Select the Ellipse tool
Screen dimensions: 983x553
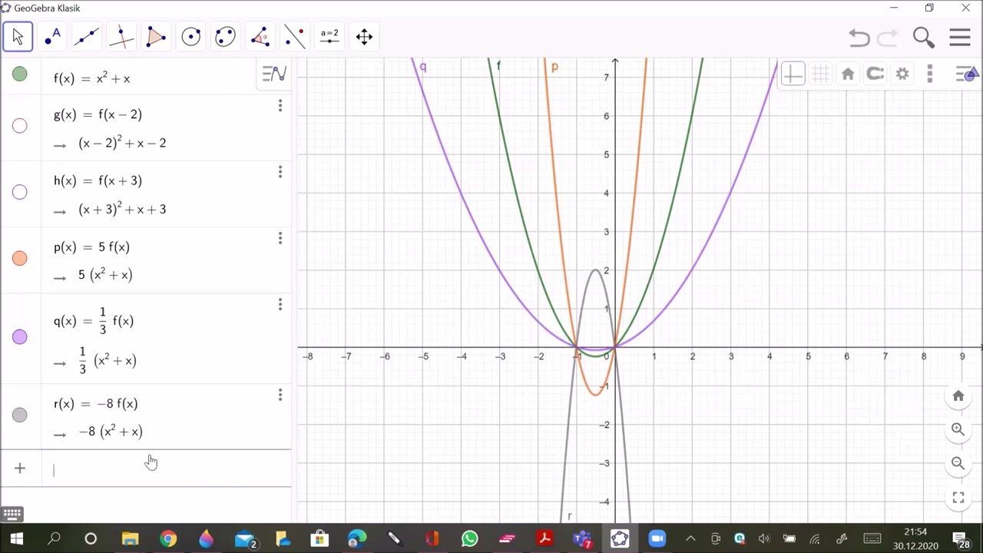click(x=225, y=36)
